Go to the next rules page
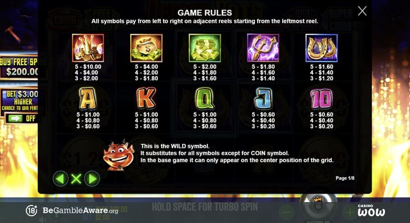 (92, 179)
